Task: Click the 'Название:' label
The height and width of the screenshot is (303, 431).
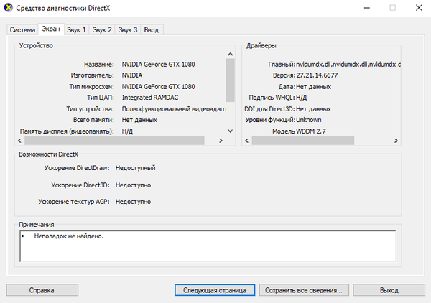Action: click(x=99, y=65)
